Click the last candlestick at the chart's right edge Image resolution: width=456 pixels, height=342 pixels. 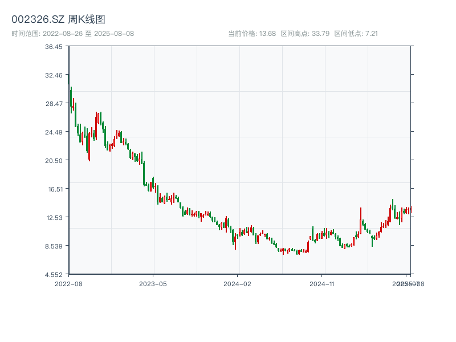(x=410, y=210)
